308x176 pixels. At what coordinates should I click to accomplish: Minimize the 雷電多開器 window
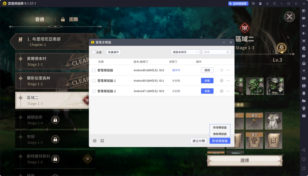tap(224, 42)
